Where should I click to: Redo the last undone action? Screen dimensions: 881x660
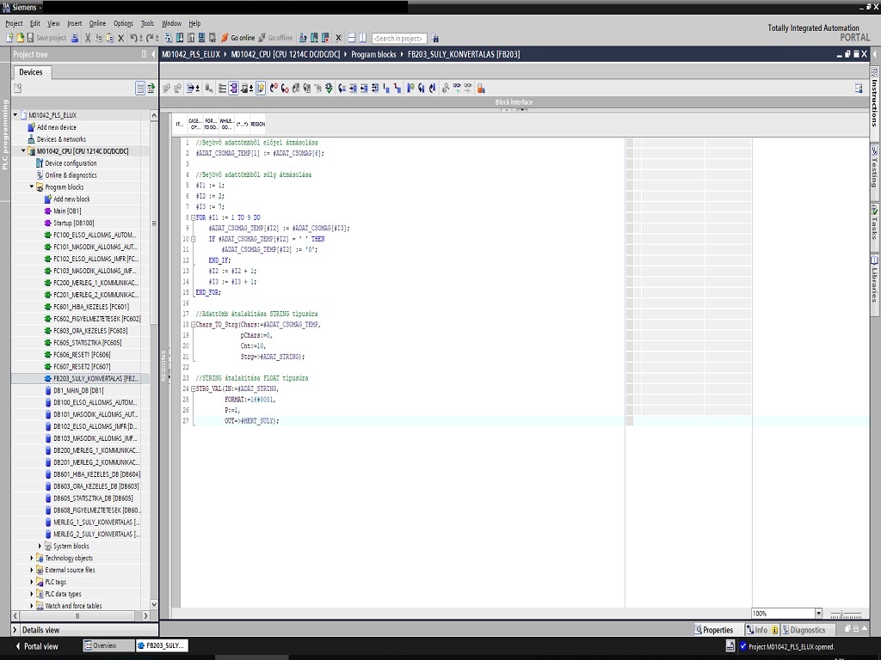click(x=150, y=38)
